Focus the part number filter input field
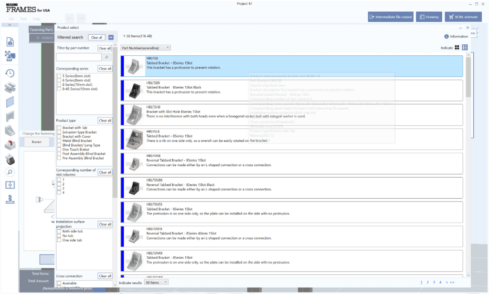 tap(79, 57)
